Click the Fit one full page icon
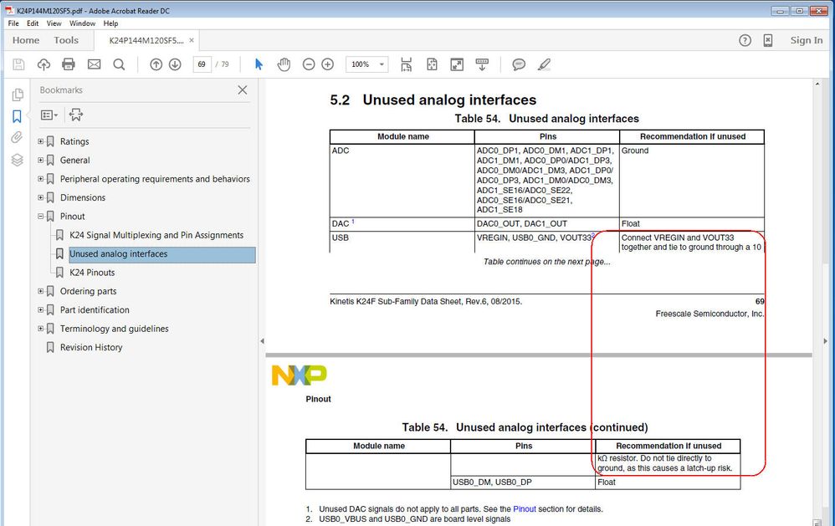This screenshot has width=835, height=526. 432,64
